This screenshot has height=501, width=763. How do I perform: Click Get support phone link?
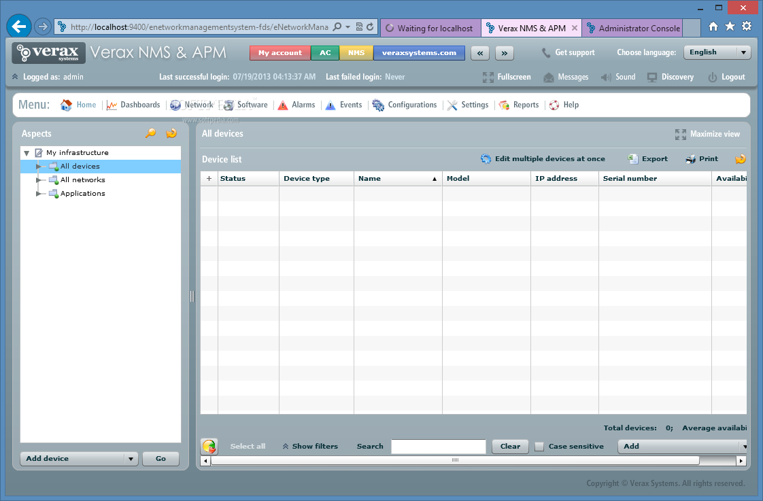point(568,52)
